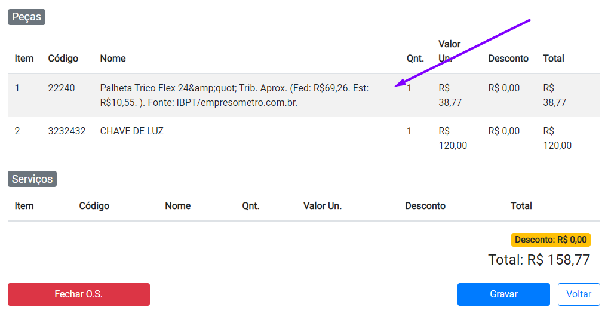608x313 pixels.
Task: Click the Voltar button
Action: click(578, 294)
